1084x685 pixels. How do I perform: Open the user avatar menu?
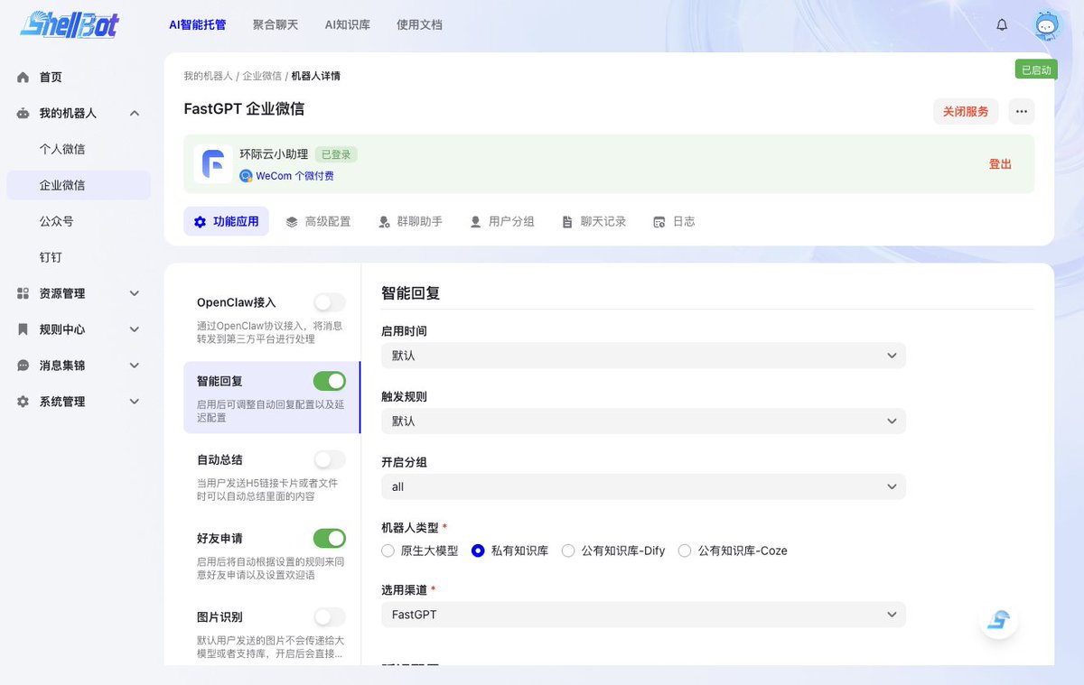click(x=1046, y=25)
